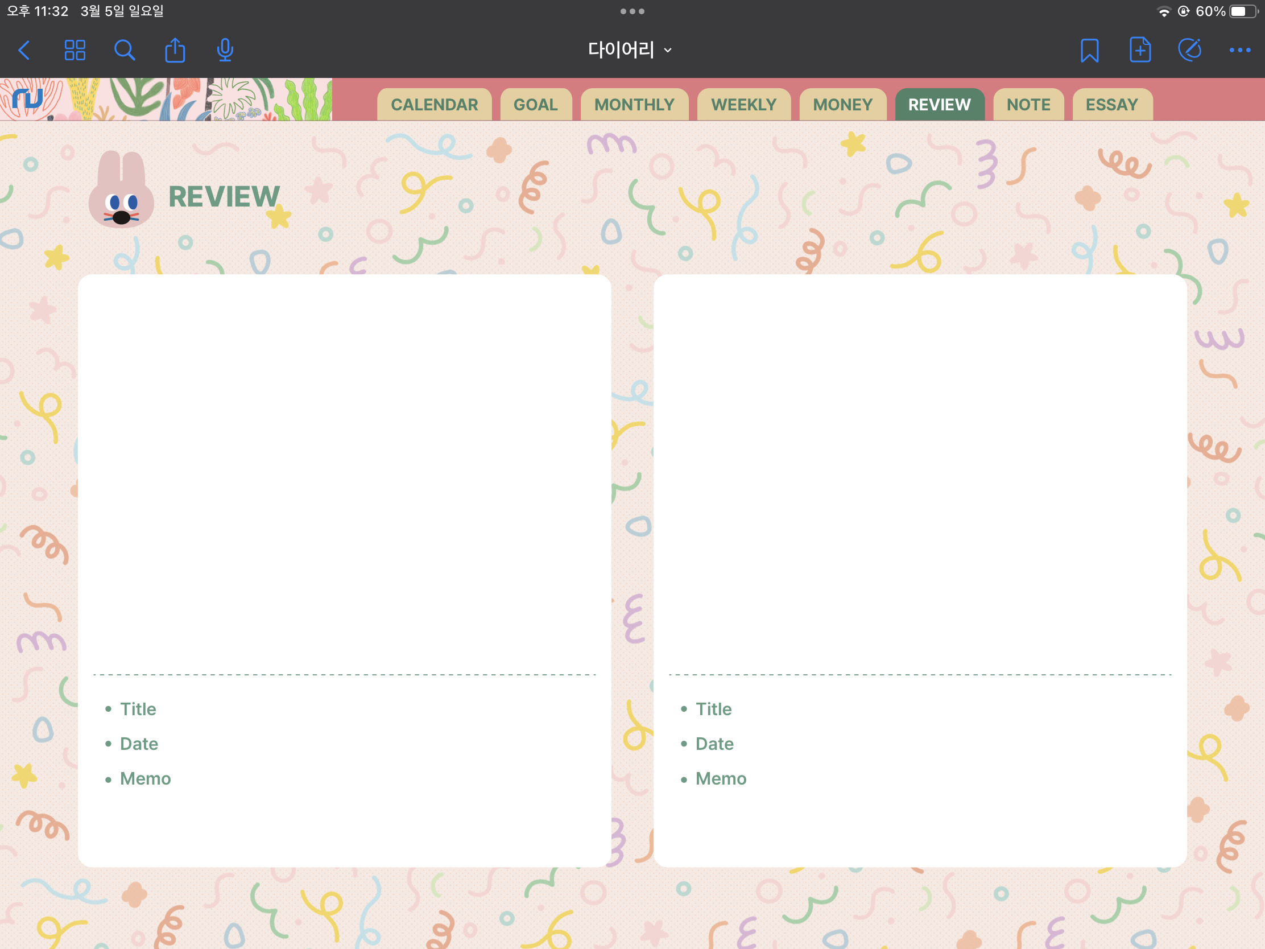Add a new page icon
1265x949 pixels.
[1140, 50]
